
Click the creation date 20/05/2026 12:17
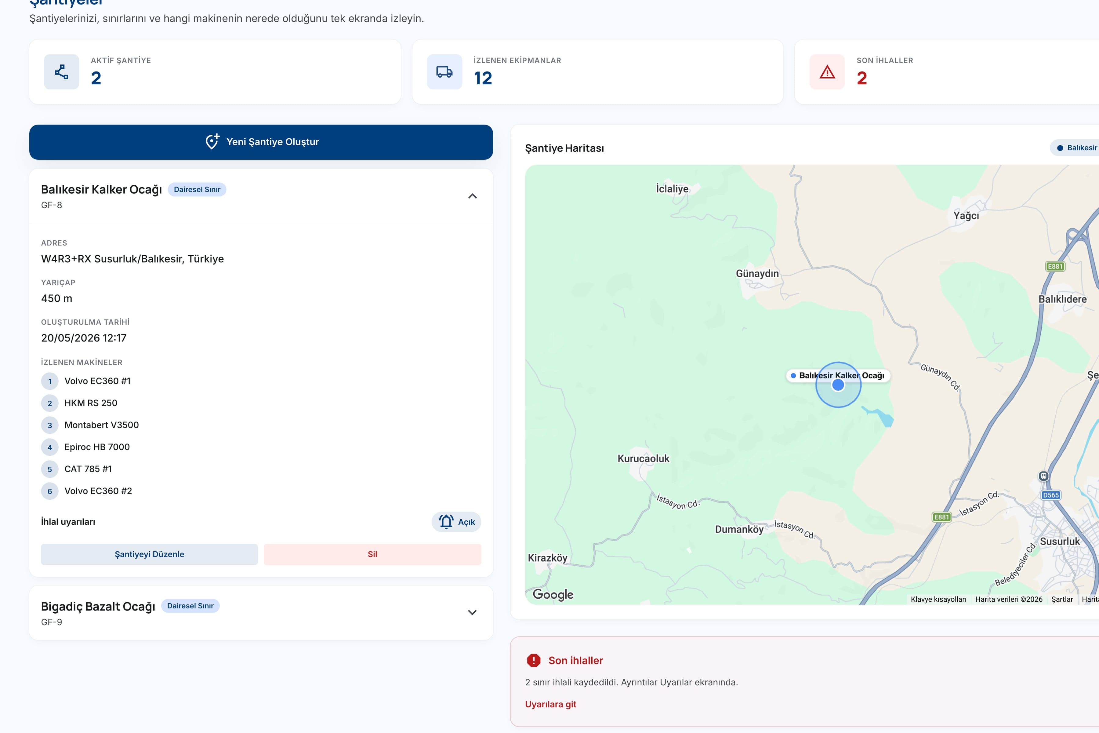[x=84, y=338]
